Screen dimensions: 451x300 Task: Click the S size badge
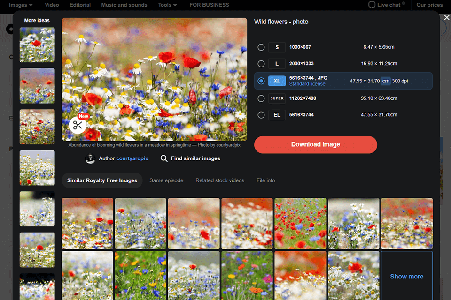click(x=277, y=47)
